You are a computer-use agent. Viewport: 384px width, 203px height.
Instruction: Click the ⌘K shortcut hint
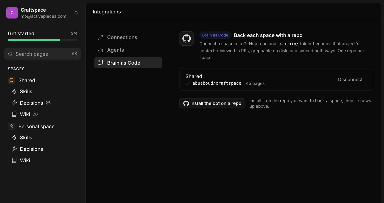point(74,54)
